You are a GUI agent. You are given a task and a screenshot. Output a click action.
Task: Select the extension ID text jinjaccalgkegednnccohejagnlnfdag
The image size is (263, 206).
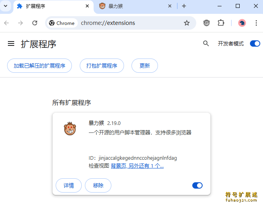(137, 158)
